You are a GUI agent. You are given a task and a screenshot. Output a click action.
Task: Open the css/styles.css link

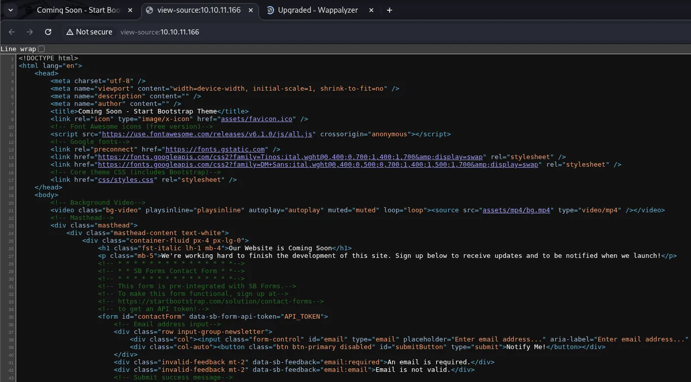[126, 180]
